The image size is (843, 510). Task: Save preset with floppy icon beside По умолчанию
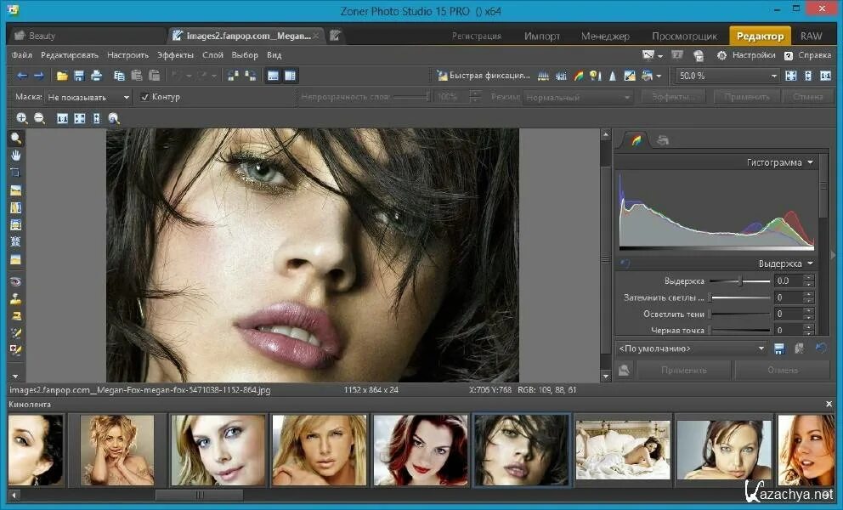coord(779,348)
